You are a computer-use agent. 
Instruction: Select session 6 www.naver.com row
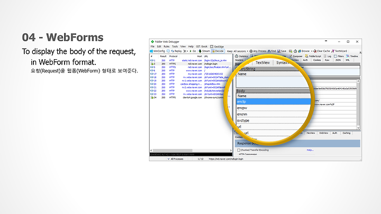191,71
